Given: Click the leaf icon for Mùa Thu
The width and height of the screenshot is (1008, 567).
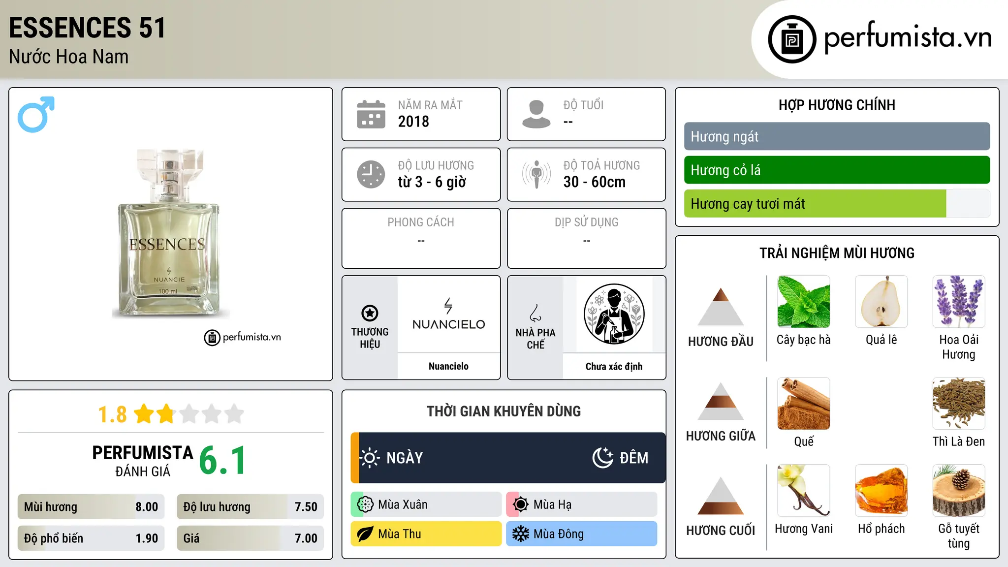Looking at the screenshot, I should 365,534.
